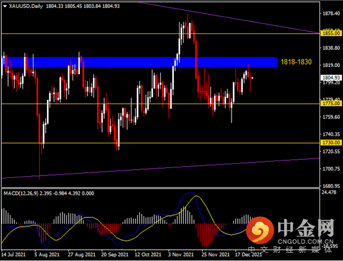Click the 1878.40 price axis value

click(x=331, y=14)
